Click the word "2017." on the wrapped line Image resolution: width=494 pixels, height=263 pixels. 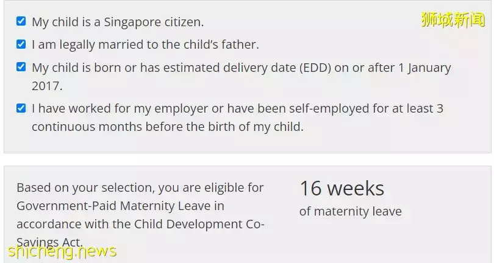(x=47, y=86)
